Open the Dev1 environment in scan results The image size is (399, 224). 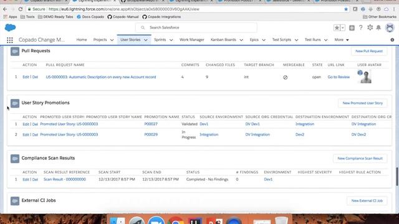click(268, 179)
